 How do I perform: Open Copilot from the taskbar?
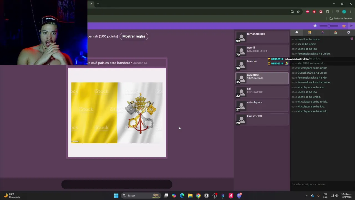point(174,196)
